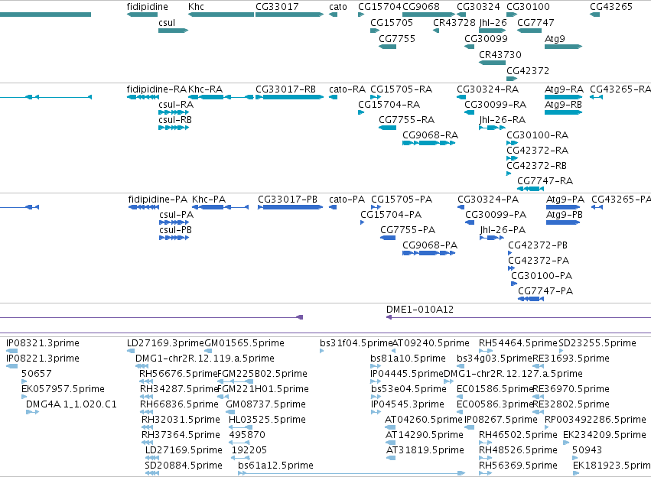
Task: Select the csul-RA transcript label
Action: point(176,105)
